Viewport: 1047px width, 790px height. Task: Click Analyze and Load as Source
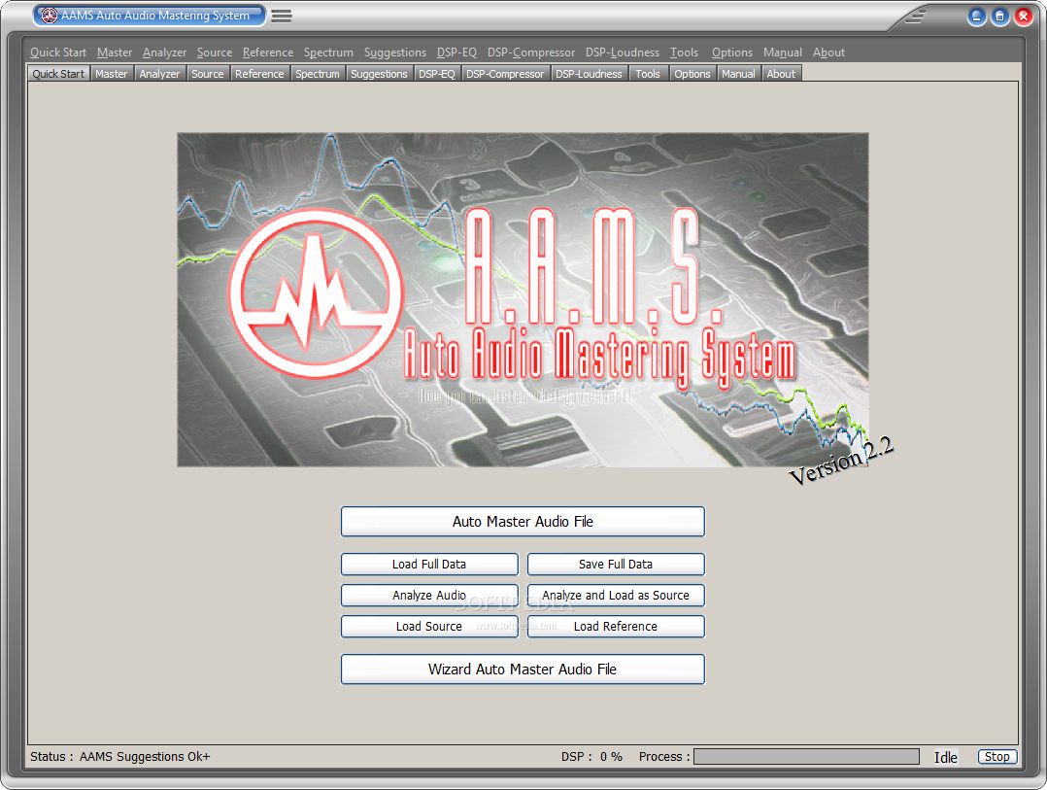pos(615,595)
